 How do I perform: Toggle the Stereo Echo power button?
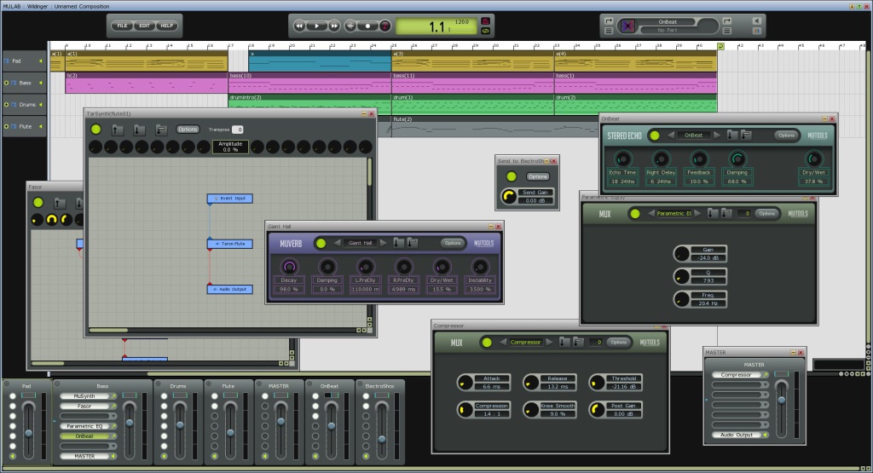654,135
